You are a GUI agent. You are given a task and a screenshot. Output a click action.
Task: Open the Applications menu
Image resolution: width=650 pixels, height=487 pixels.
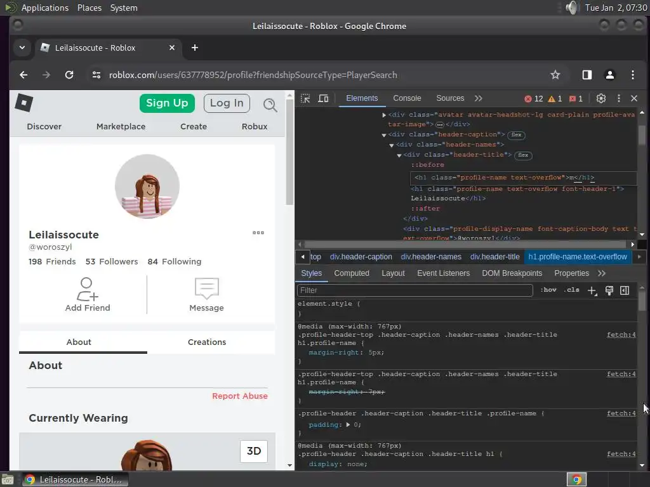tap(45, 8)
